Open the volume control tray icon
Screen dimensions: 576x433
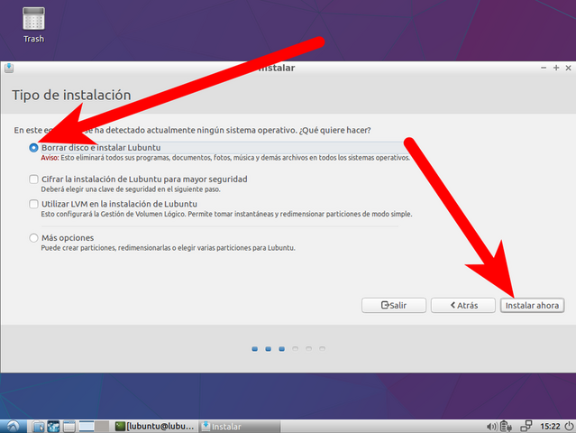tap(491, 427)
